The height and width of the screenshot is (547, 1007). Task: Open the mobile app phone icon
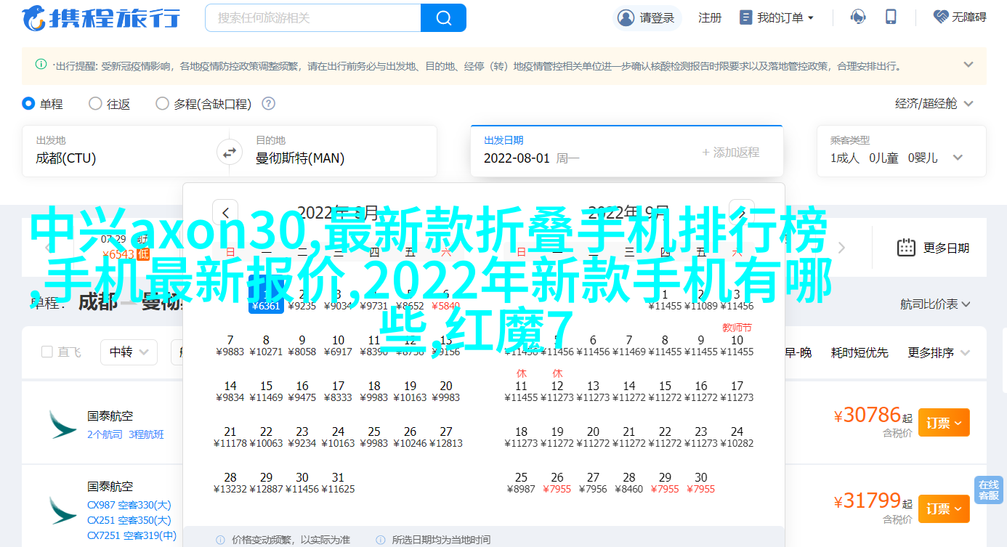click(891, 17)
